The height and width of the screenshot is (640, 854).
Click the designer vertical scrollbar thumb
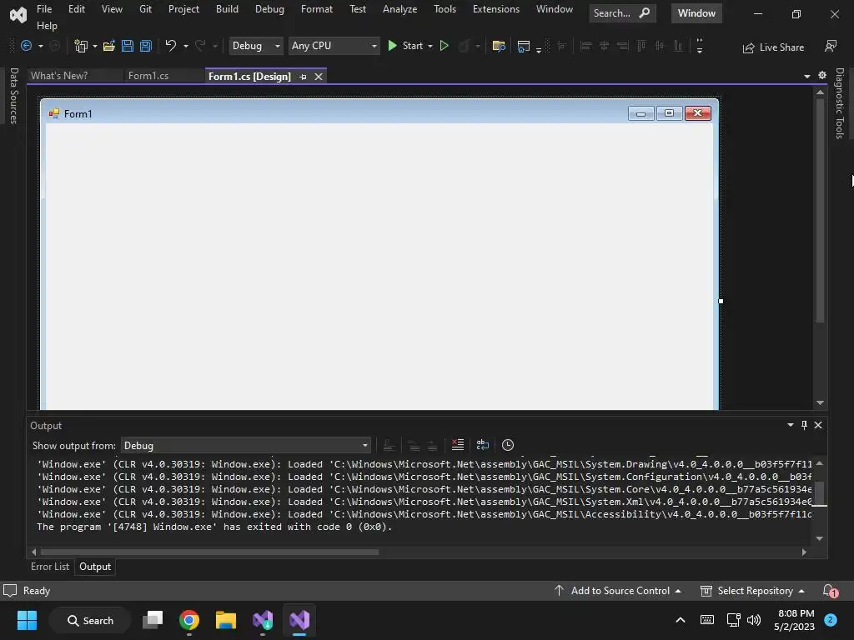pos(821,212)
